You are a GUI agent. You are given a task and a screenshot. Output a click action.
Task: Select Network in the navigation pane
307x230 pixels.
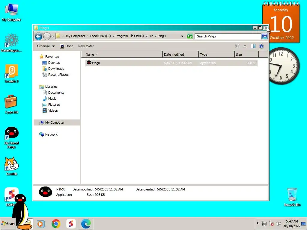[x=48, y=134]
